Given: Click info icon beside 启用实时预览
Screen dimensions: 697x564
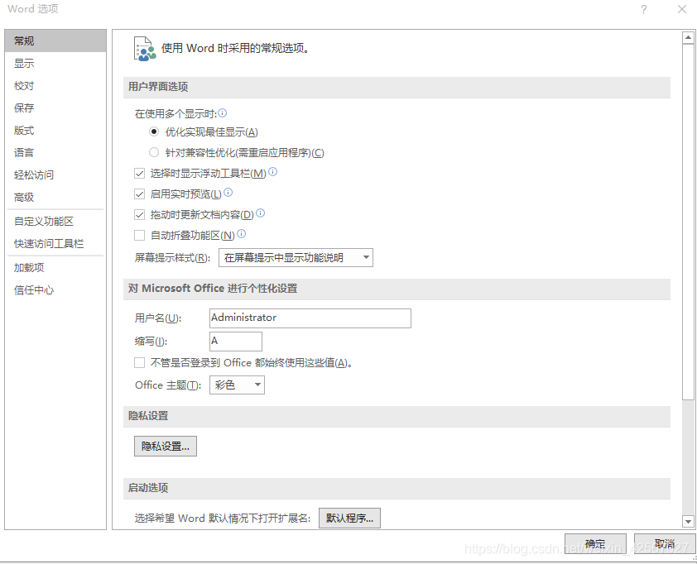Looking at the screenshot, I should [228, 193].
